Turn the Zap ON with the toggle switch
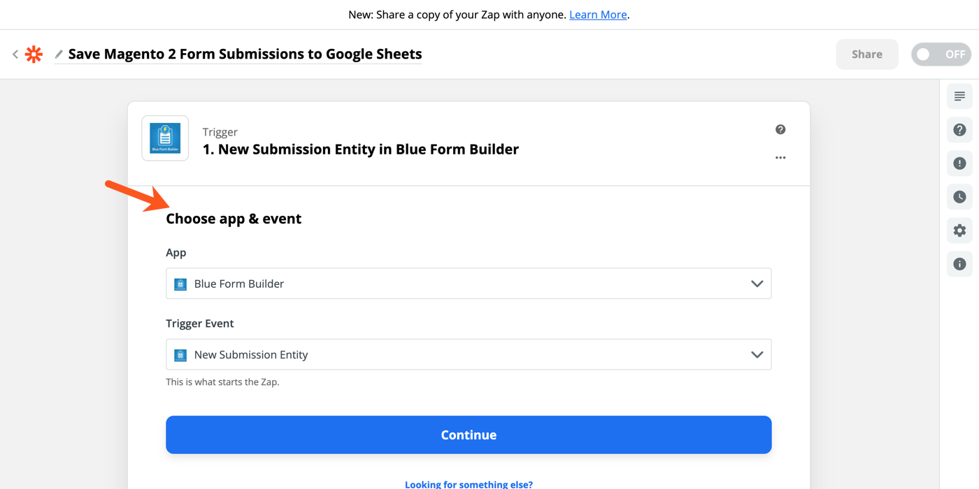Viewport: 979px width, 489px height. (941, 54)
